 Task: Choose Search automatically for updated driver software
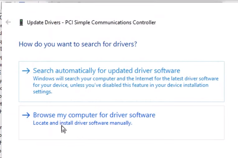point(121,82)
